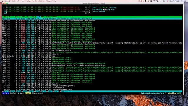This screenshot has height=106, width=188.
Task: Open the Shell menu
Action: point(13,1)
